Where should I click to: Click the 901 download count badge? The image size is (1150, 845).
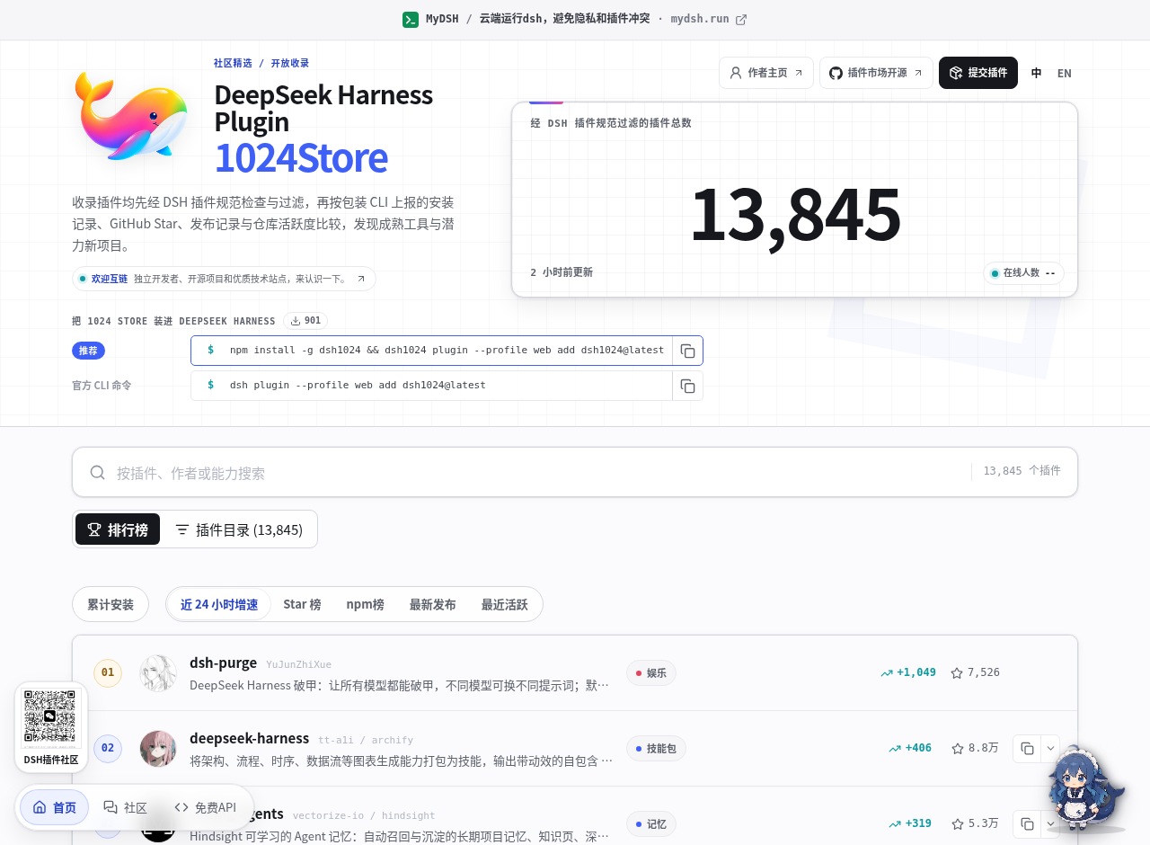click(305, 321)
